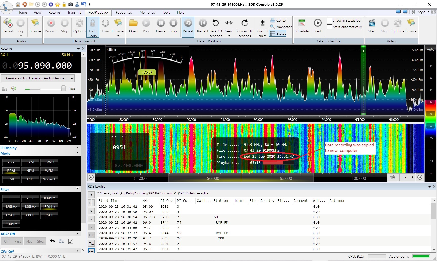Collapse the Filter panel section
Viewport: 437px width, 261px height.
tap(77, 189)
